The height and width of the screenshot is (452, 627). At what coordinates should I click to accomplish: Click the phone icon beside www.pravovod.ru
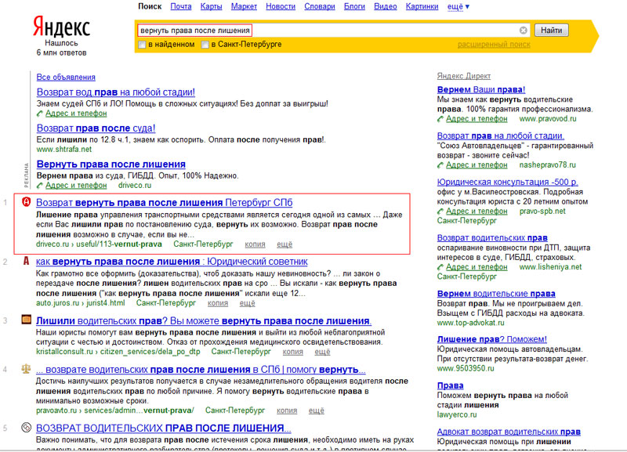(x=440, y=119)
